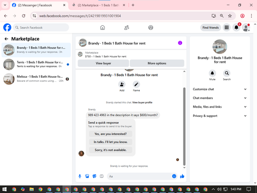
Task: Send quick reply Sorry, it's not available.
Action: (111, 150)
